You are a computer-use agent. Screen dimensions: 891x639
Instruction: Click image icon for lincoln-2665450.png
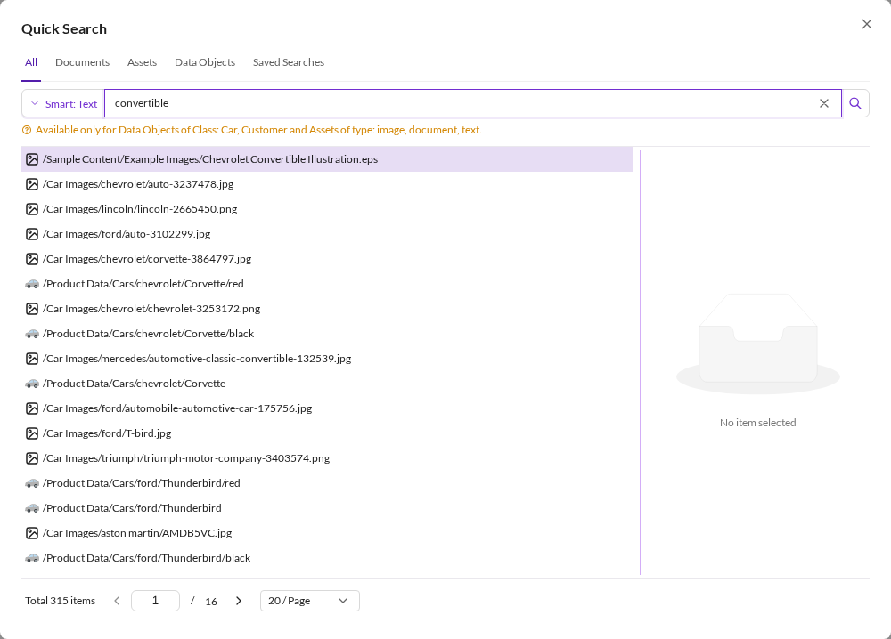tap(32, 209)
